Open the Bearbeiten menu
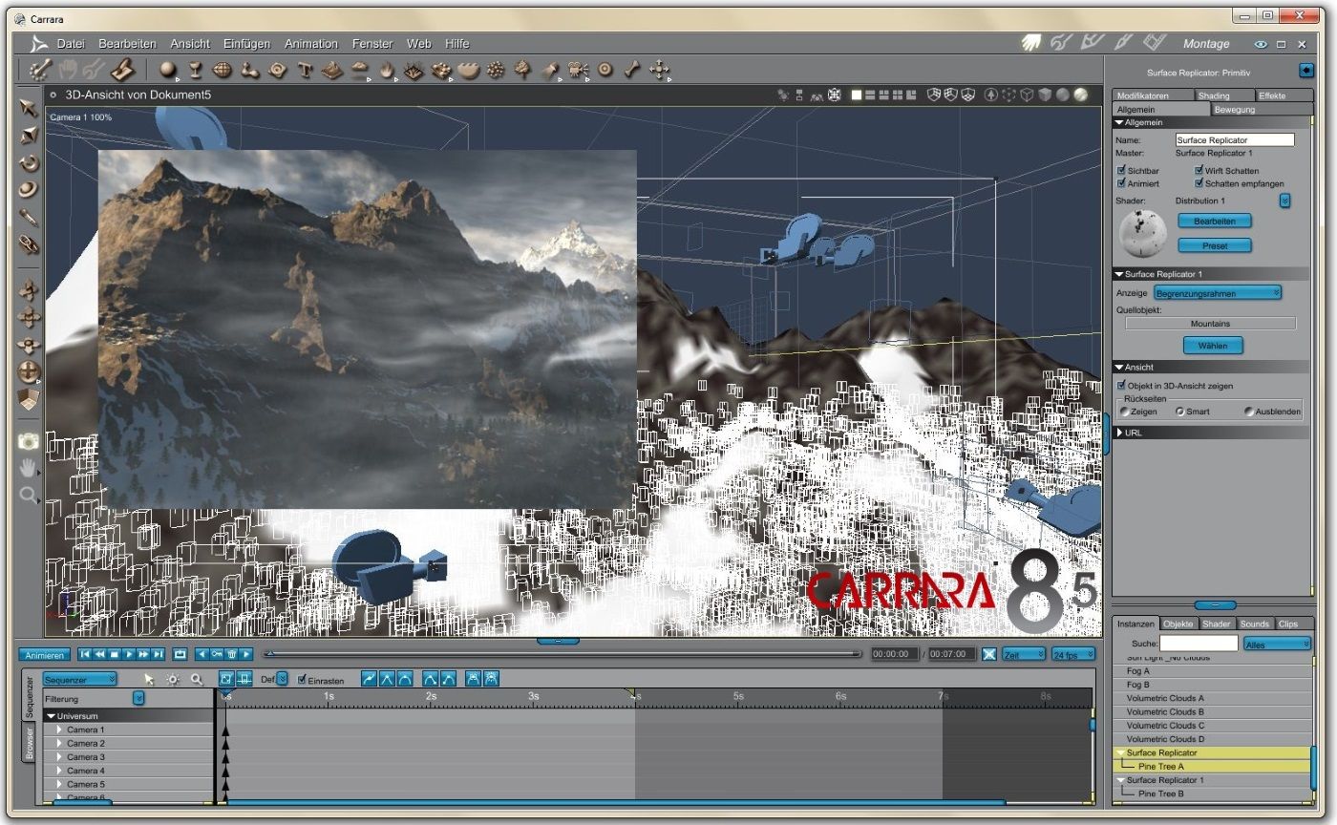Screen dimensions: 1337x825 click(x=127, y=44)
